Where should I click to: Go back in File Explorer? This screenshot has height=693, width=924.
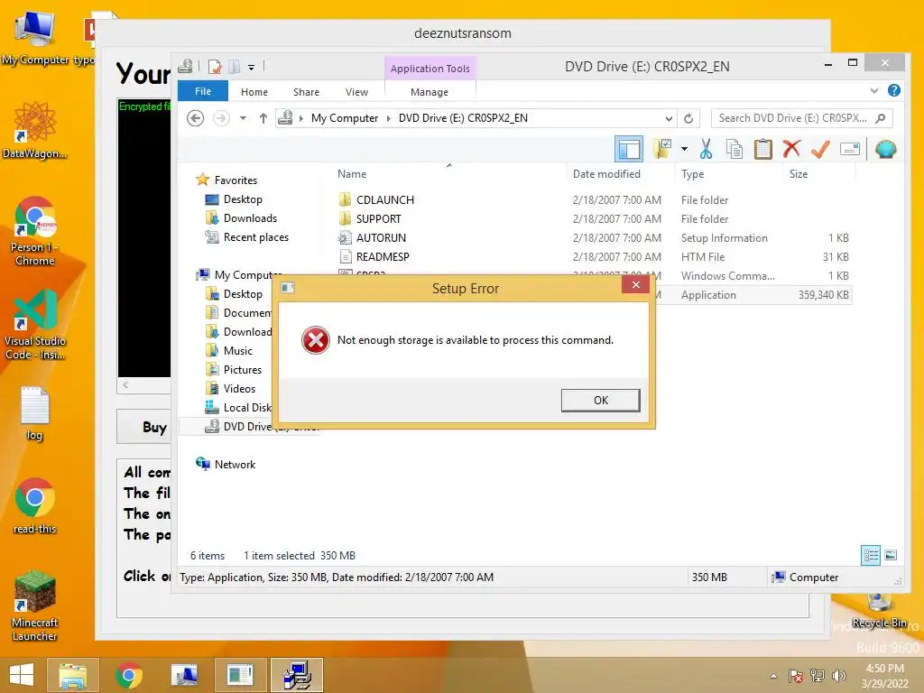(196, 118)
